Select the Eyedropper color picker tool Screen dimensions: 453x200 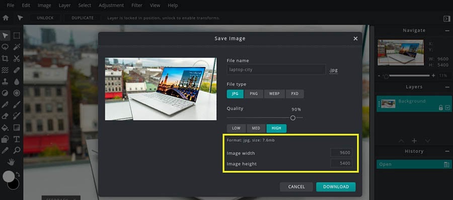tap(5, 150)
